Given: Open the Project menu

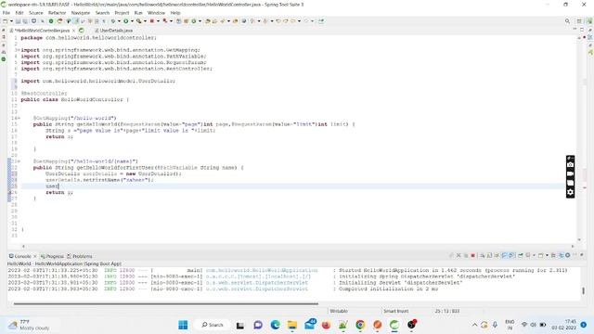Looking at the screenshot, I should pyautogui.click(x=122, y=13).
